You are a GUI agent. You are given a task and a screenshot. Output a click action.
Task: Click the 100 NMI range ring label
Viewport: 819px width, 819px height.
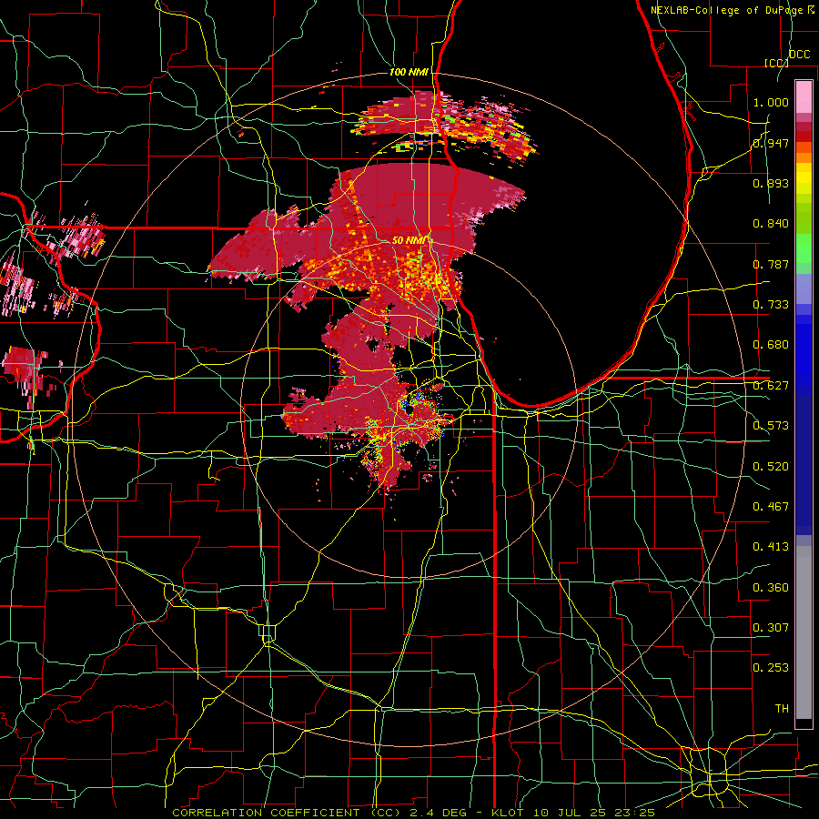(x=409, y=72)
